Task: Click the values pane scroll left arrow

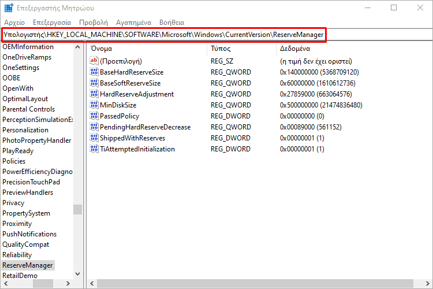Action: point(92,283)
